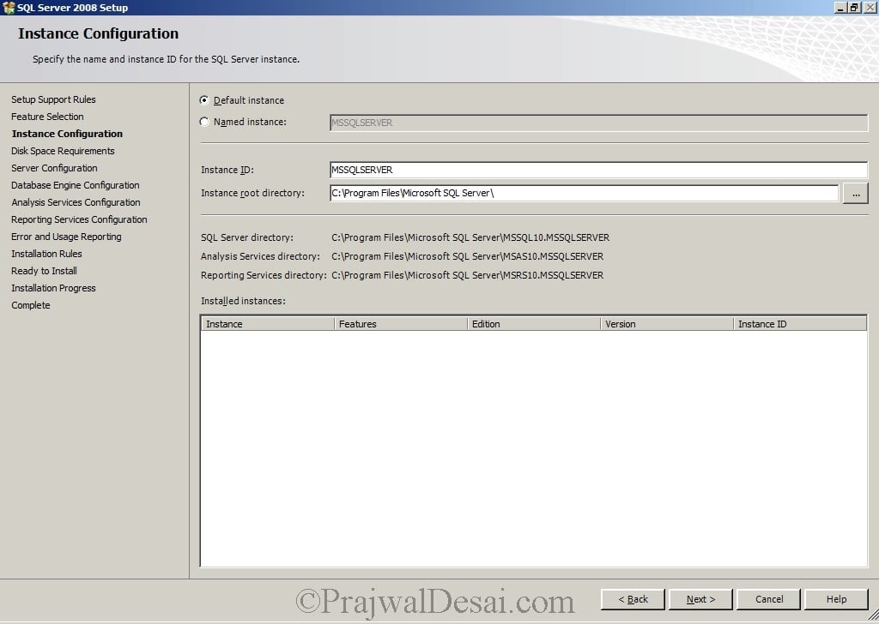
Task: Click the Instance ID input field
Action: pos(598,170)
